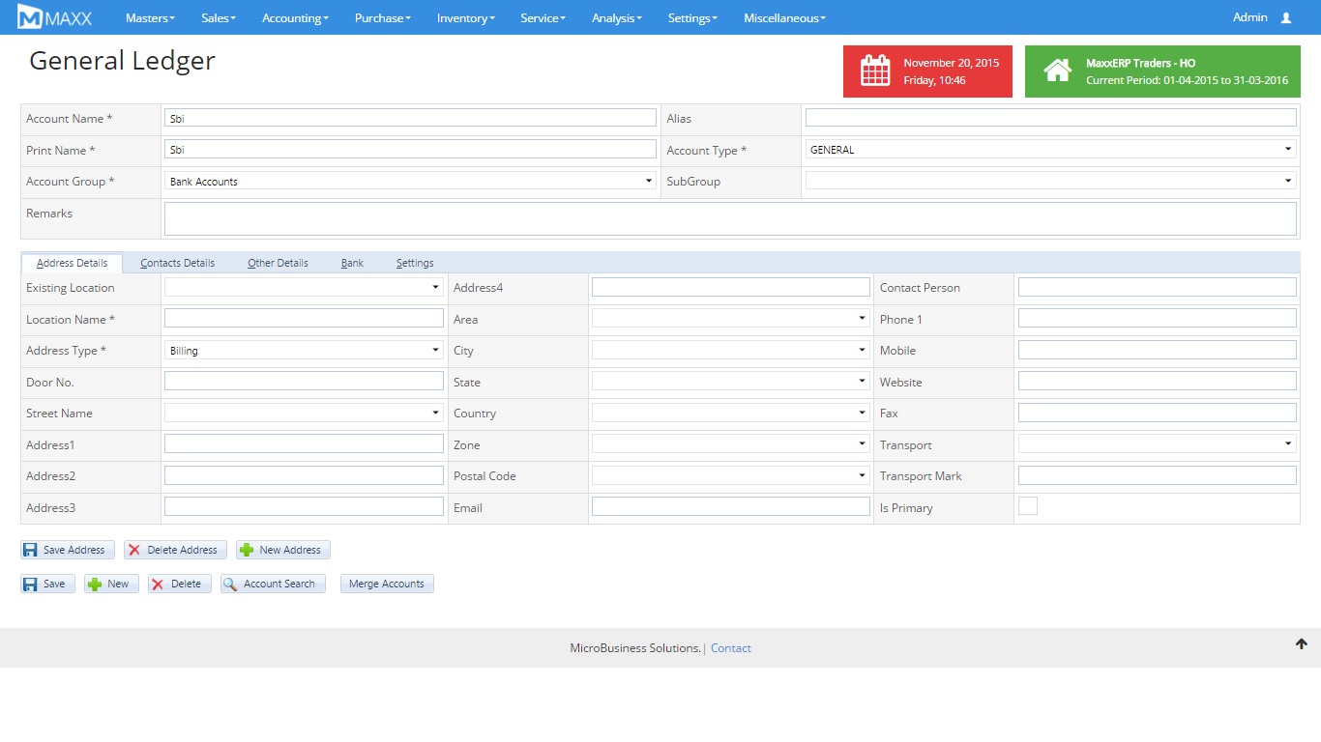Click the MAXX logo icon

point(30,17)
